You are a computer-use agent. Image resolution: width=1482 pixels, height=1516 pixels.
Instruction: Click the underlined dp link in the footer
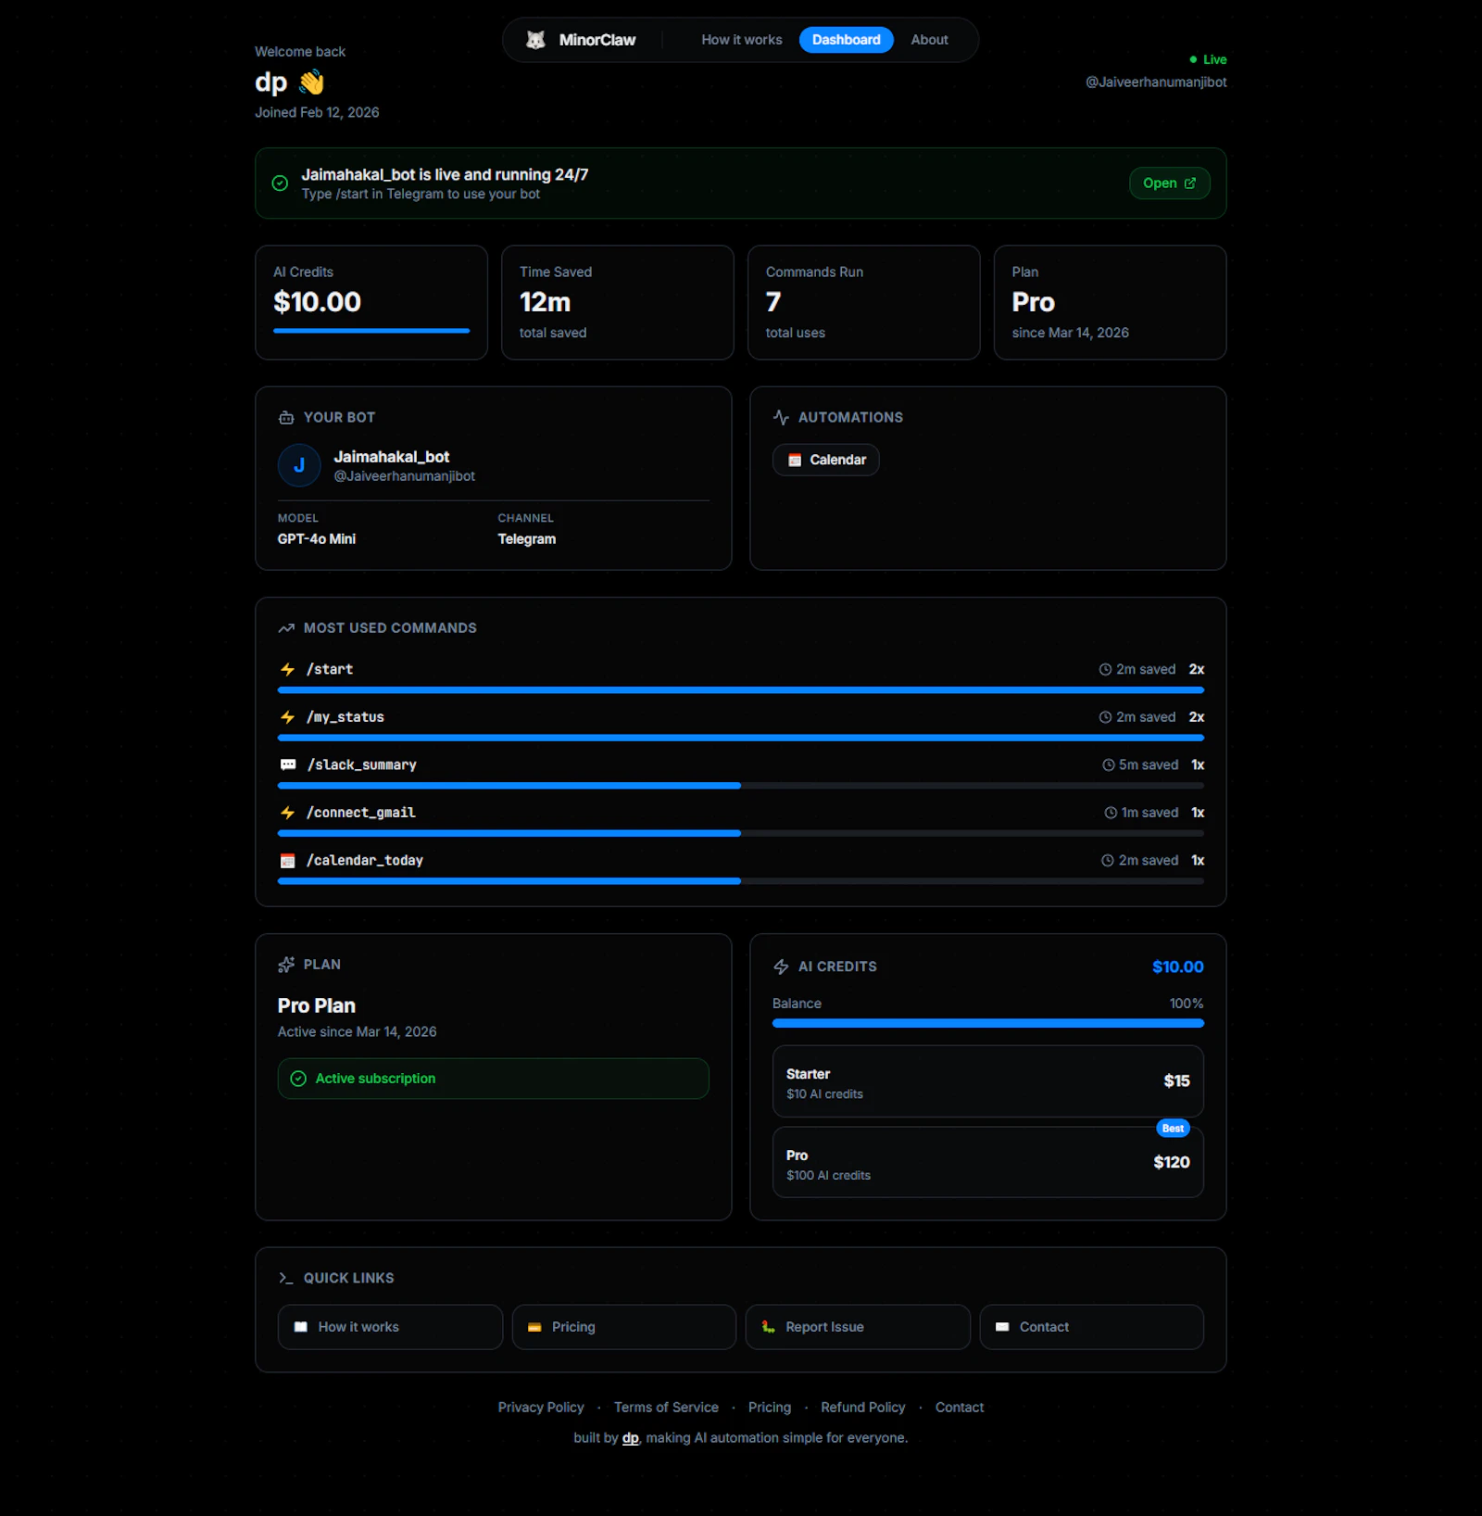pyautogui.click(x=631, y=1438)
